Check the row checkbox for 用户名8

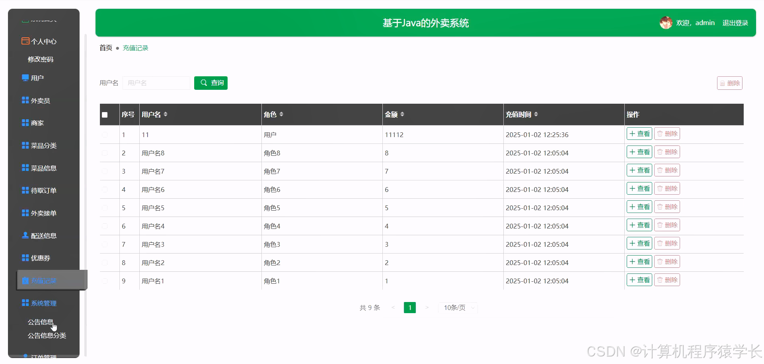tap(105, 153)
